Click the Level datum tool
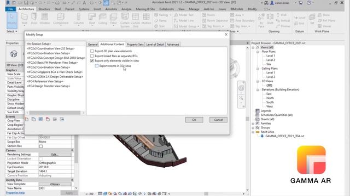This screenshot has height=196, width=350. [299, 18]
